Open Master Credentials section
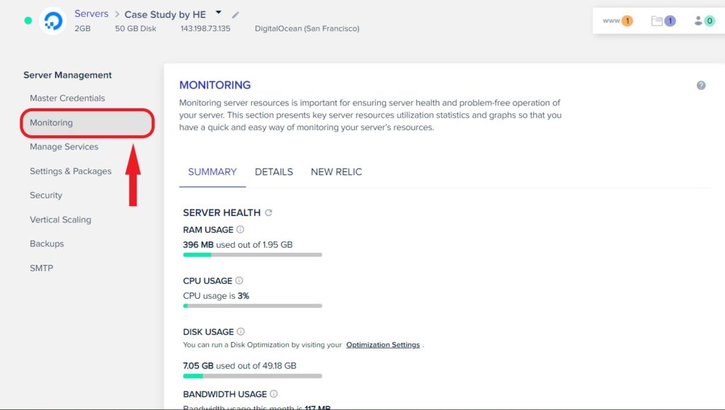725x410 pixels. 67,98
